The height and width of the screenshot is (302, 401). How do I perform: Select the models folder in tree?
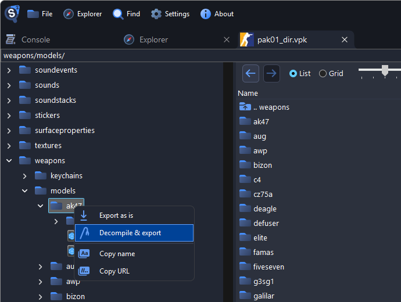point(55,190)
